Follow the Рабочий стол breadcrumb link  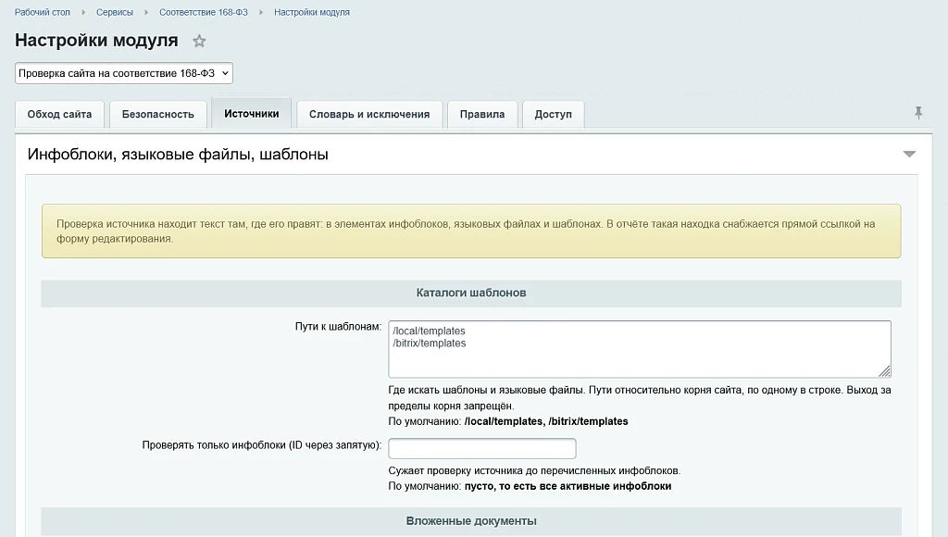43,12
